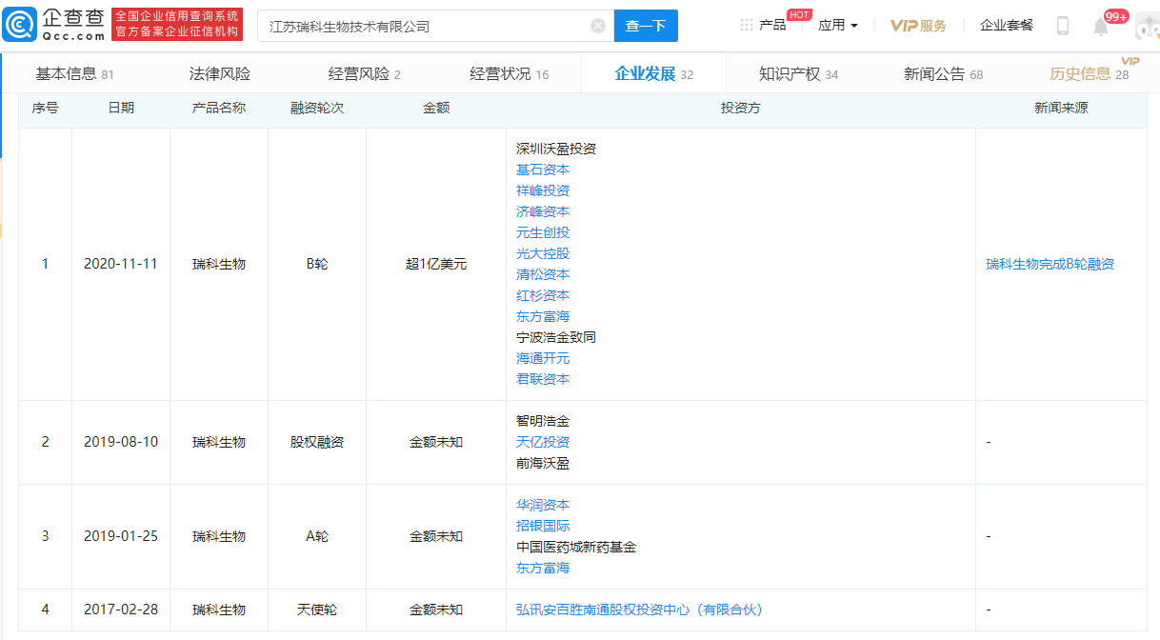Screen dimensions: 1160x640
Task: Open investor 济峰资本
Action: coord(543,211)
